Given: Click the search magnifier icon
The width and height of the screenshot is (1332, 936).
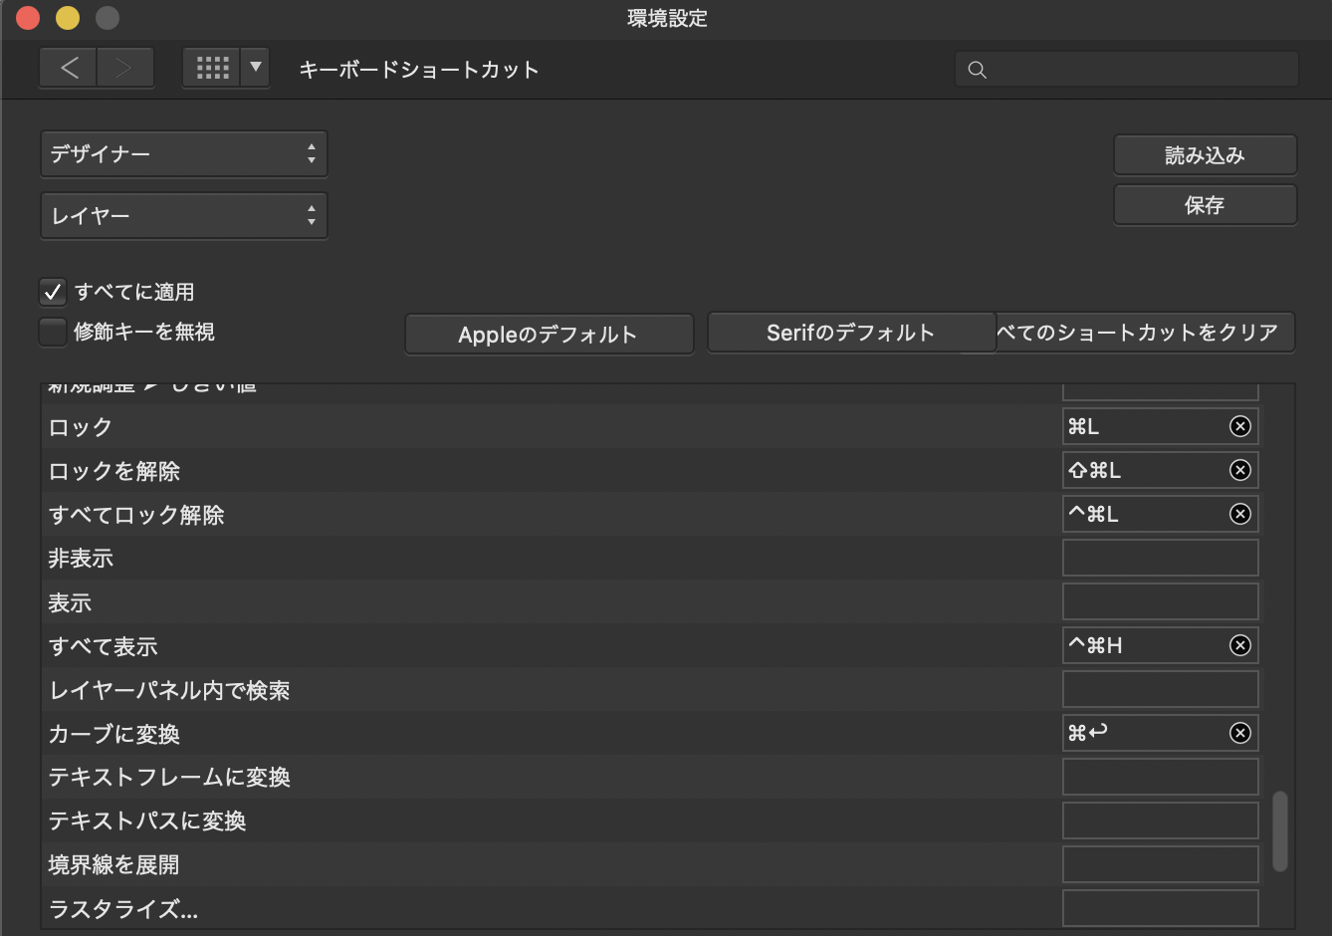Looking at the screenshot, I should pos(976,69).
